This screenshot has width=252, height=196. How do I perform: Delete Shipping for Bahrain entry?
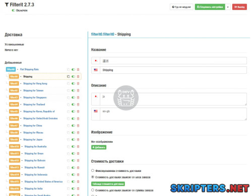pos(78,160)
